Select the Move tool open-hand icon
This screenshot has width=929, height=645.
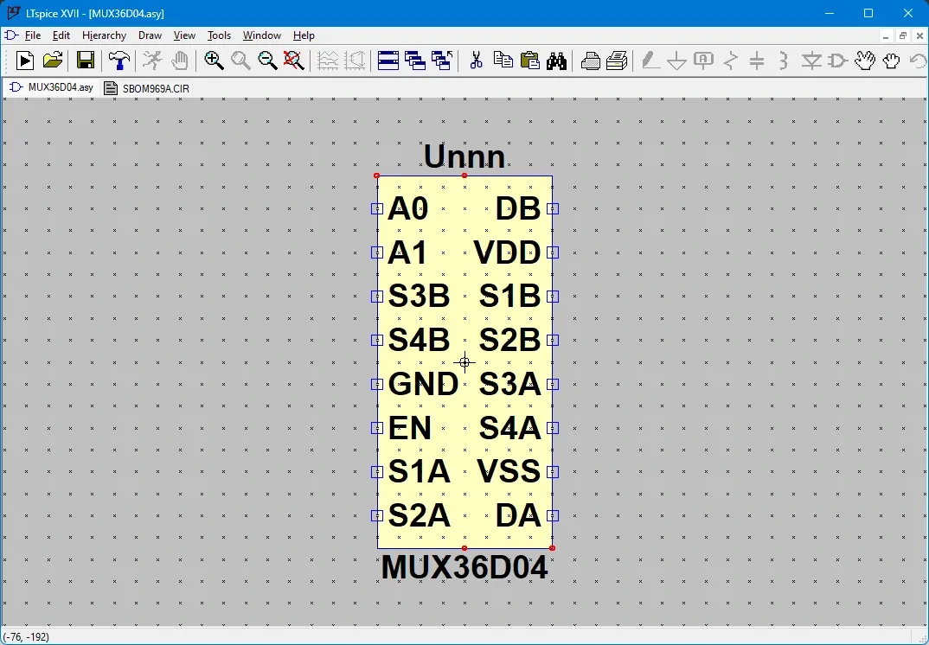point(865,61)
